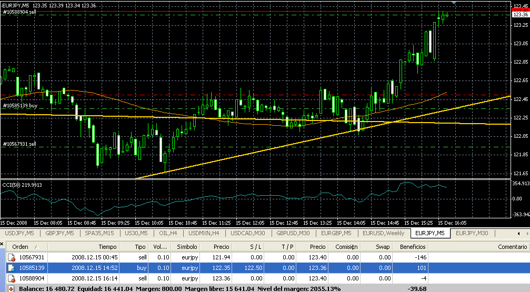Select the OIL,H4 chart tab
Screen dimensions: 530x292
pos(168,233)
